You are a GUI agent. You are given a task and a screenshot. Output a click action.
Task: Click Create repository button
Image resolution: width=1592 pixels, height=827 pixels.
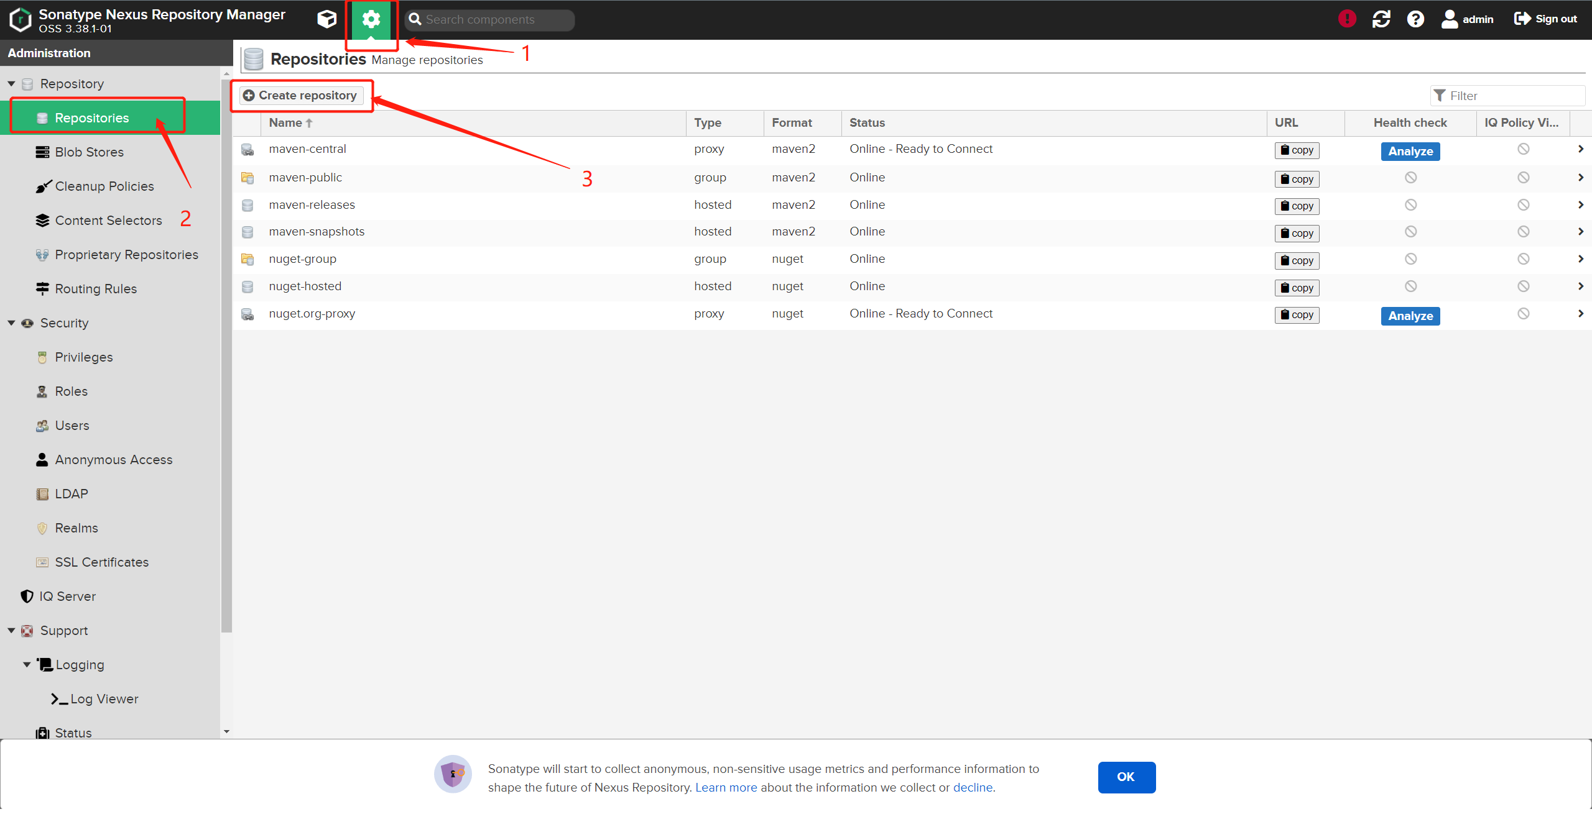point(301,95)
